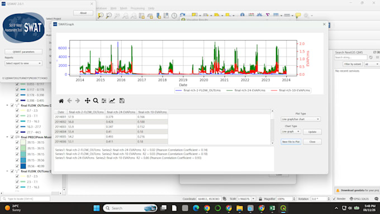Click the Windows taskbar Search box
Screen dimensions: 380x214
pyautogui.click(x=130, y=208)
